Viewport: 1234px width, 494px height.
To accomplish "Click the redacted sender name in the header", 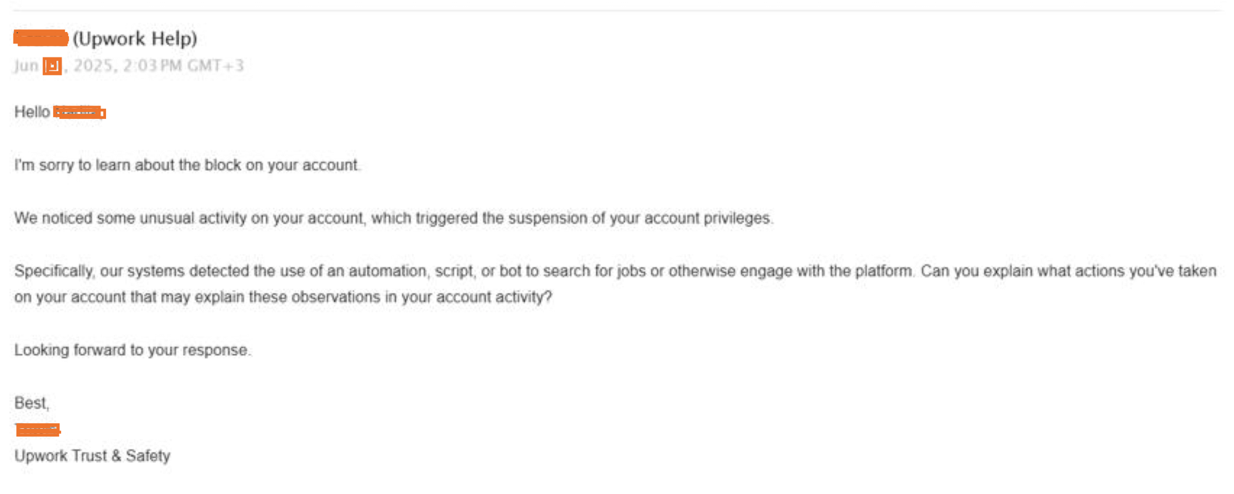I will pos(41,38).
